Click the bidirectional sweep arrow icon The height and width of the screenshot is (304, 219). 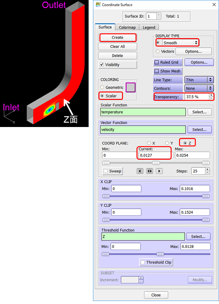coord(150,171)
